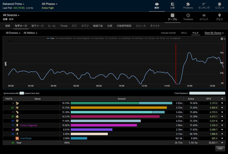This screenshot has height=154, width=228.
Task: Click the Filter Expression input field
Action: coord(207,93)
